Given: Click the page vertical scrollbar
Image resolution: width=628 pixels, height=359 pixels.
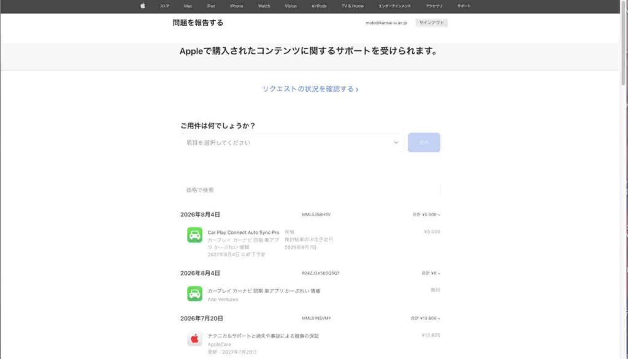Looking at the screenshot, I should (x=623, y=43).
